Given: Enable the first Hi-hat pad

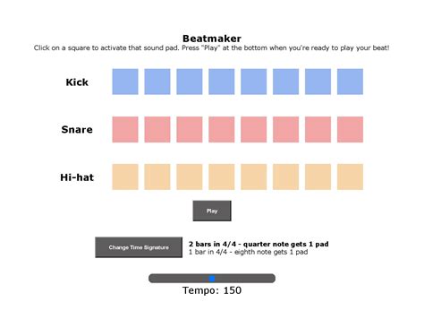Looking at the screenshot, I should tap(125, 177).
